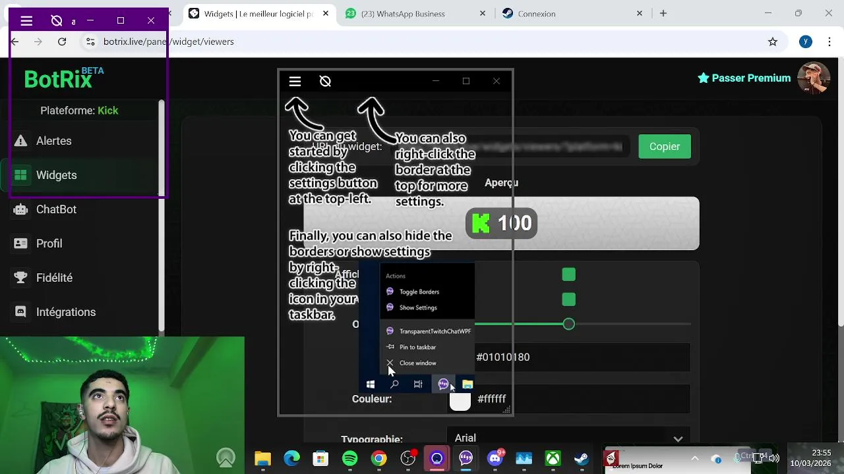Open Microsoft Edge from the taskbar
This screenshot has width=844, height=474.
pyautogui.click(x=292, y=458)
